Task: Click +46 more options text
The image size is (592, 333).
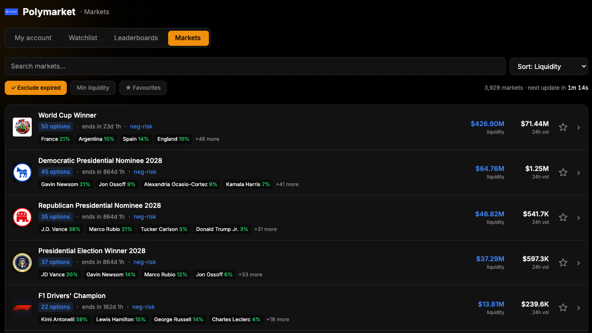Action: pyautogui.click(x=207, y=139)
